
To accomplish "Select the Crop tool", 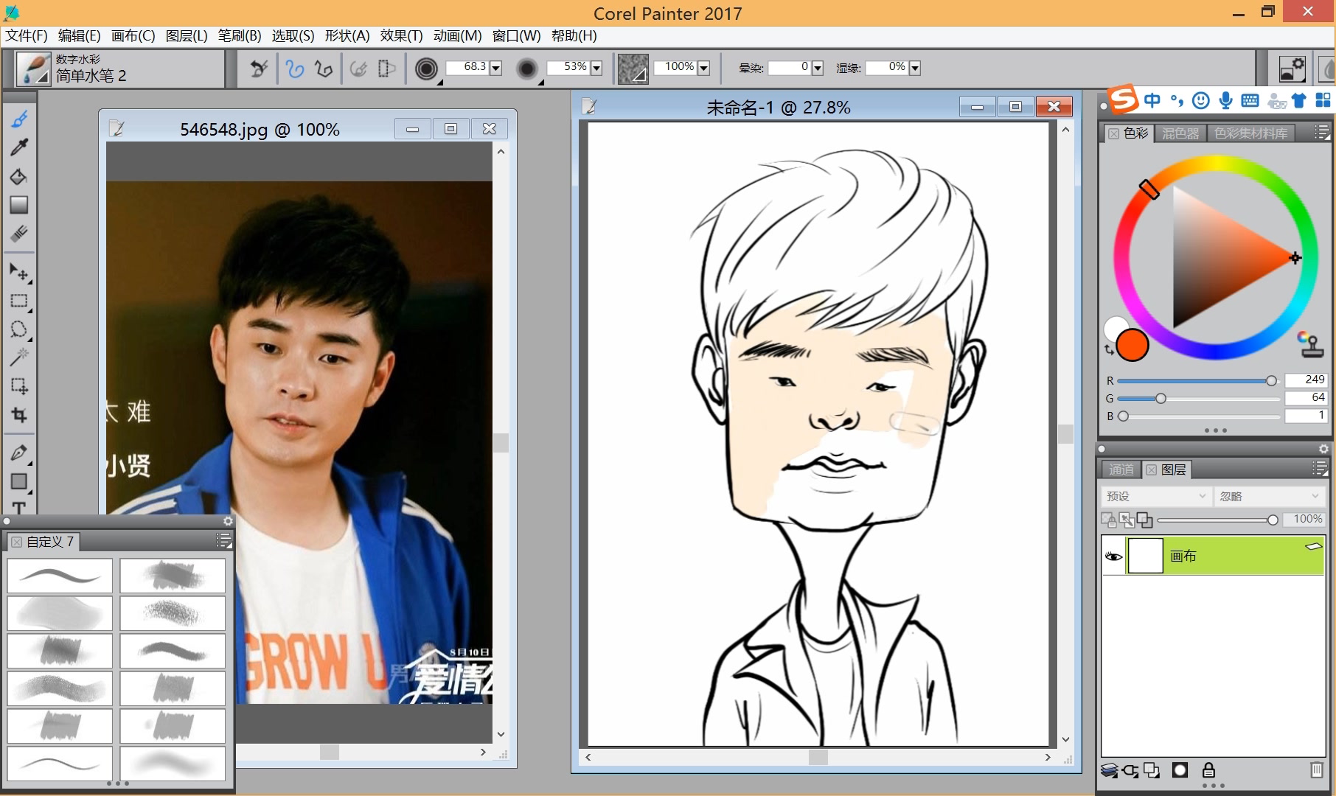I will click(19, 415).
